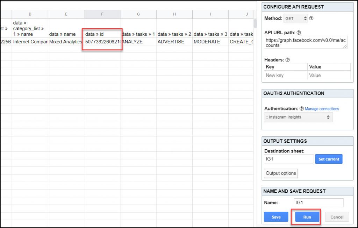This screenshot has height=228, width=358.
Task: Click the Set current button
Action: click(329, 159)
